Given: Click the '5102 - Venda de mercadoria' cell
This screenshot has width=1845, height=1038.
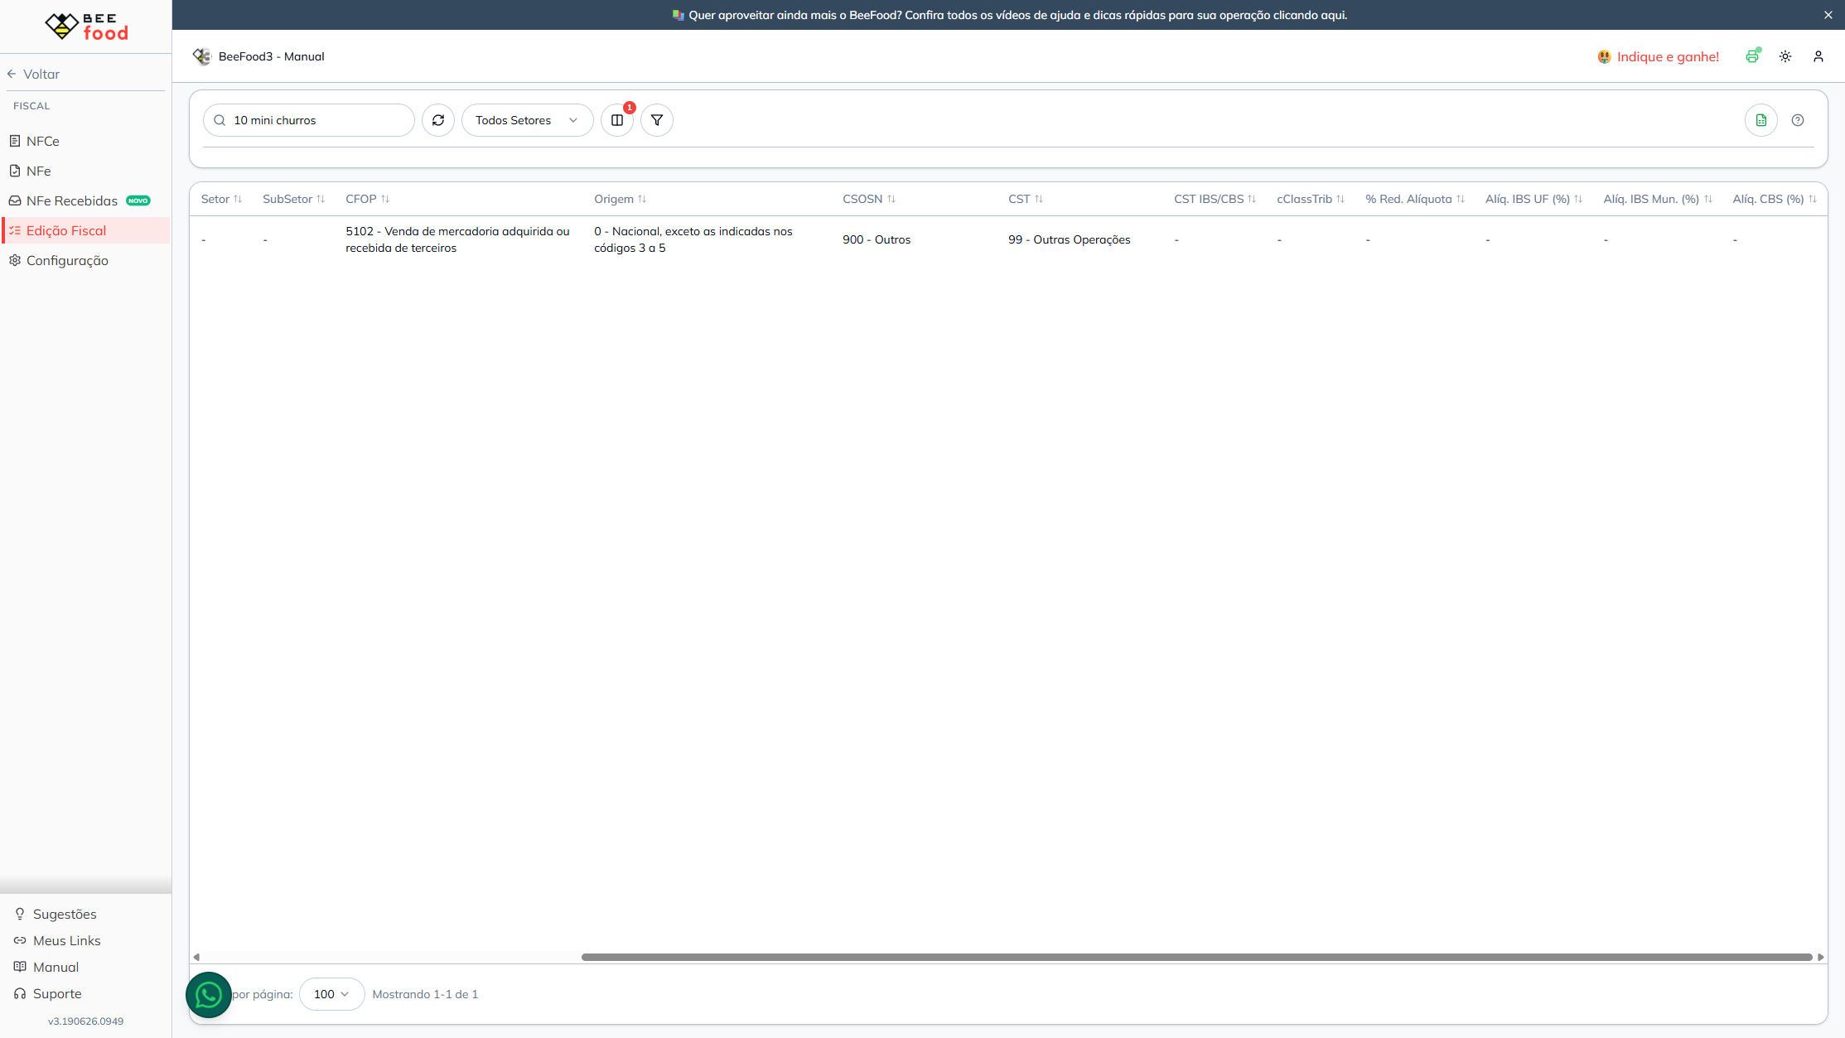Looking at the screenshot, I should [x=457, y=239].
